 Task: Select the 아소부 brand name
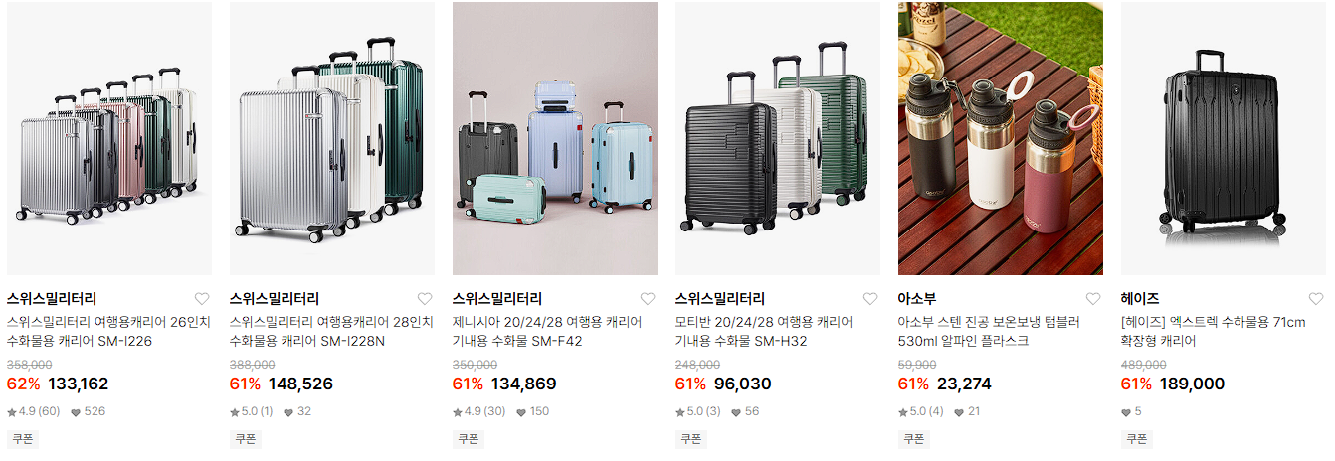click(917, 299)
